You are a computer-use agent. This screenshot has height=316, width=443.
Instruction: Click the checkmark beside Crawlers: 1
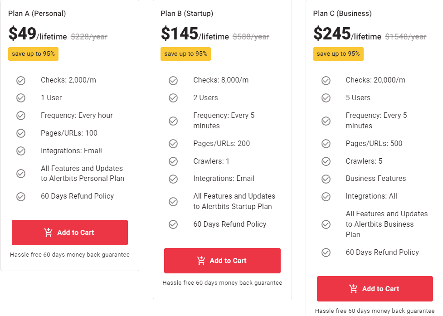[173, 161]
